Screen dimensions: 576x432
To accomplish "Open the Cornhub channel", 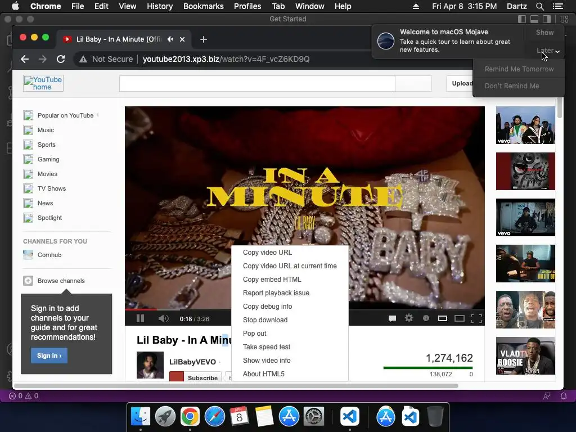I will (x=49, y=255).
